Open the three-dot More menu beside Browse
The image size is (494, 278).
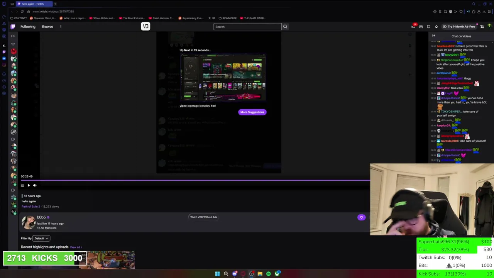point(61,27)
